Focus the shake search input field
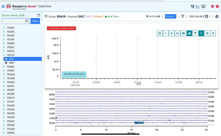The height and width of the screenshot is (136, 221). coord(15,21)
